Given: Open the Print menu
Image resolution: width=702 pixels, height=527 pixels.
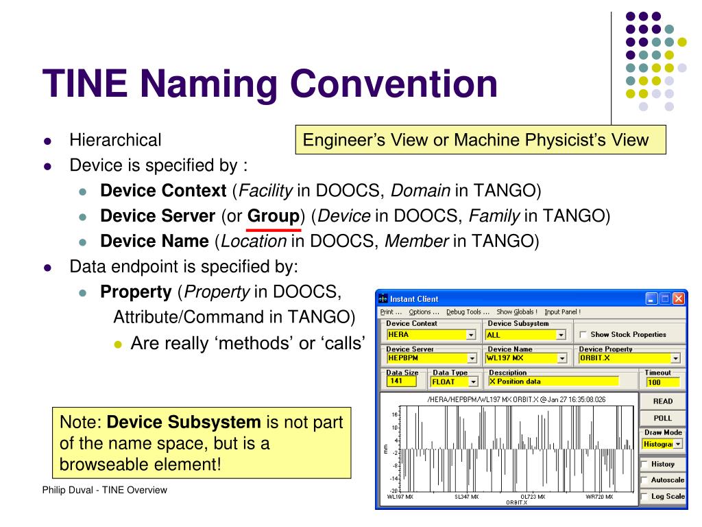Looking at the screenshot, I should tap(391, 312).
